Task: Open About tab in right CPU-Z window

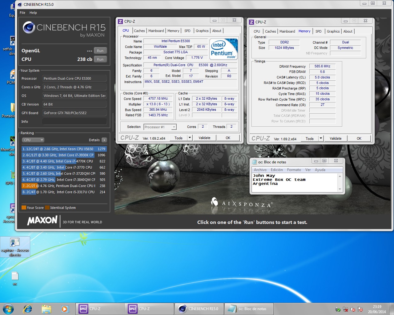Action: (348, 31)
